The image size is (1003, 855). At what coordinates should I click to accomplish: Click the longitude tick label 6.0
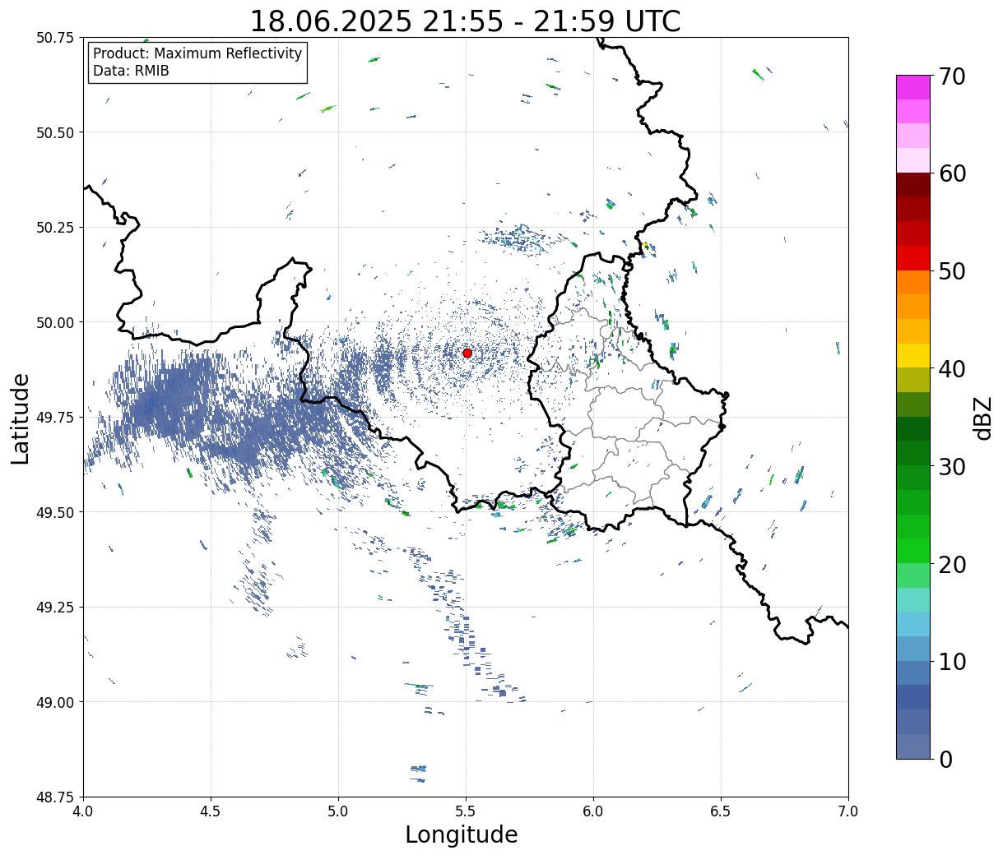(x=593, y=811)
